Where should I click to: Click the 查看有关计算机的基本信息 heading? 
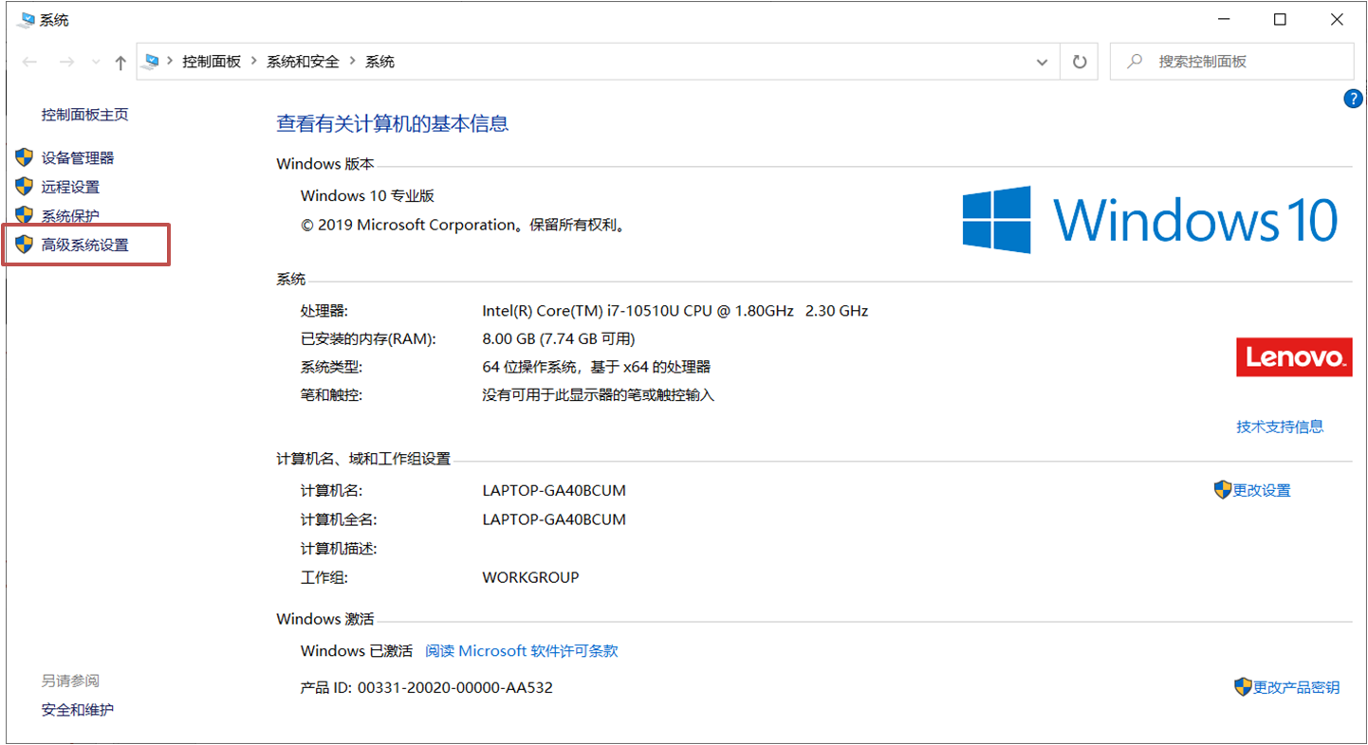tap(393, 123)
